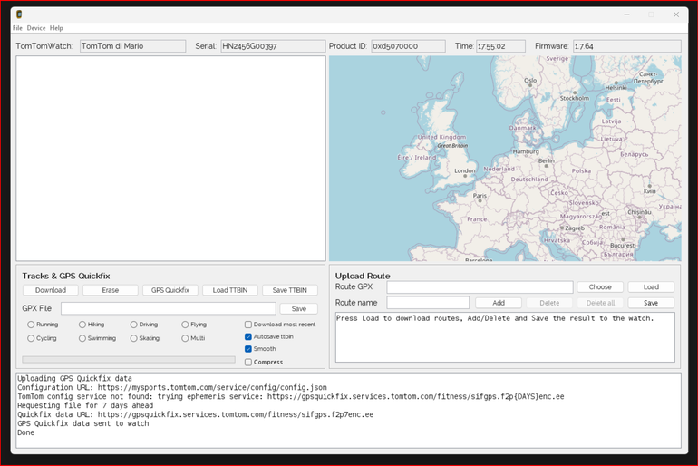Click the Product ID field
Viewport: 698px width, 466px height.
pos(408,46)
